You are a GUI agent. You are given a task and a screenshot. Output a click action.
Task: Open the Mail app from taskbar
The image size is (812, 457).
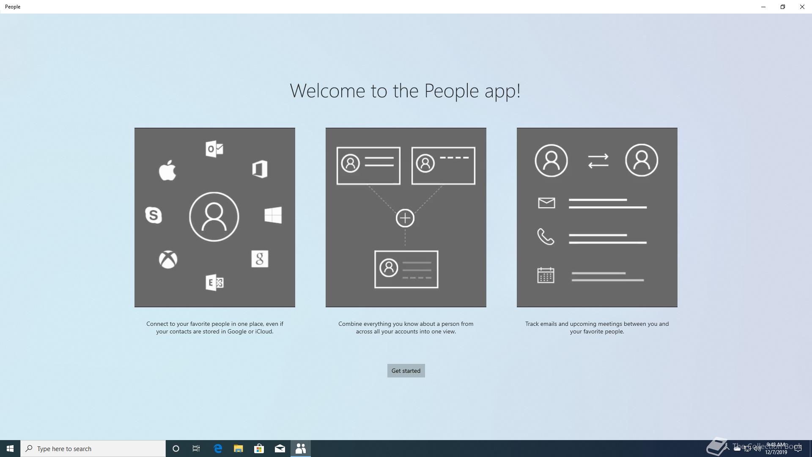[x=280, y=449]
